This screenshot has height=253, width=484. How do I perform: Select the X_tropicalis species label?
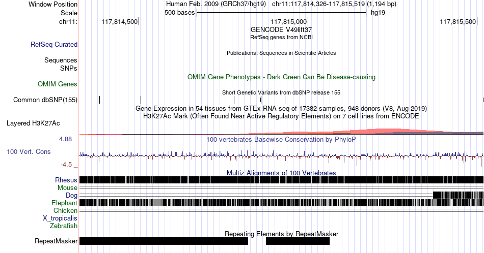click(60, 218)
